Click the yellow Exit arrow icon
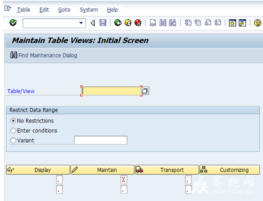The height and width of the screenshot is (201, 263). click(128, 23)
